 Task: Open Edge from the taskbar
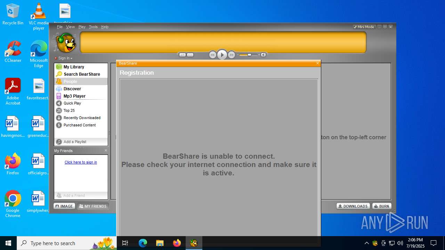point(143,243)
